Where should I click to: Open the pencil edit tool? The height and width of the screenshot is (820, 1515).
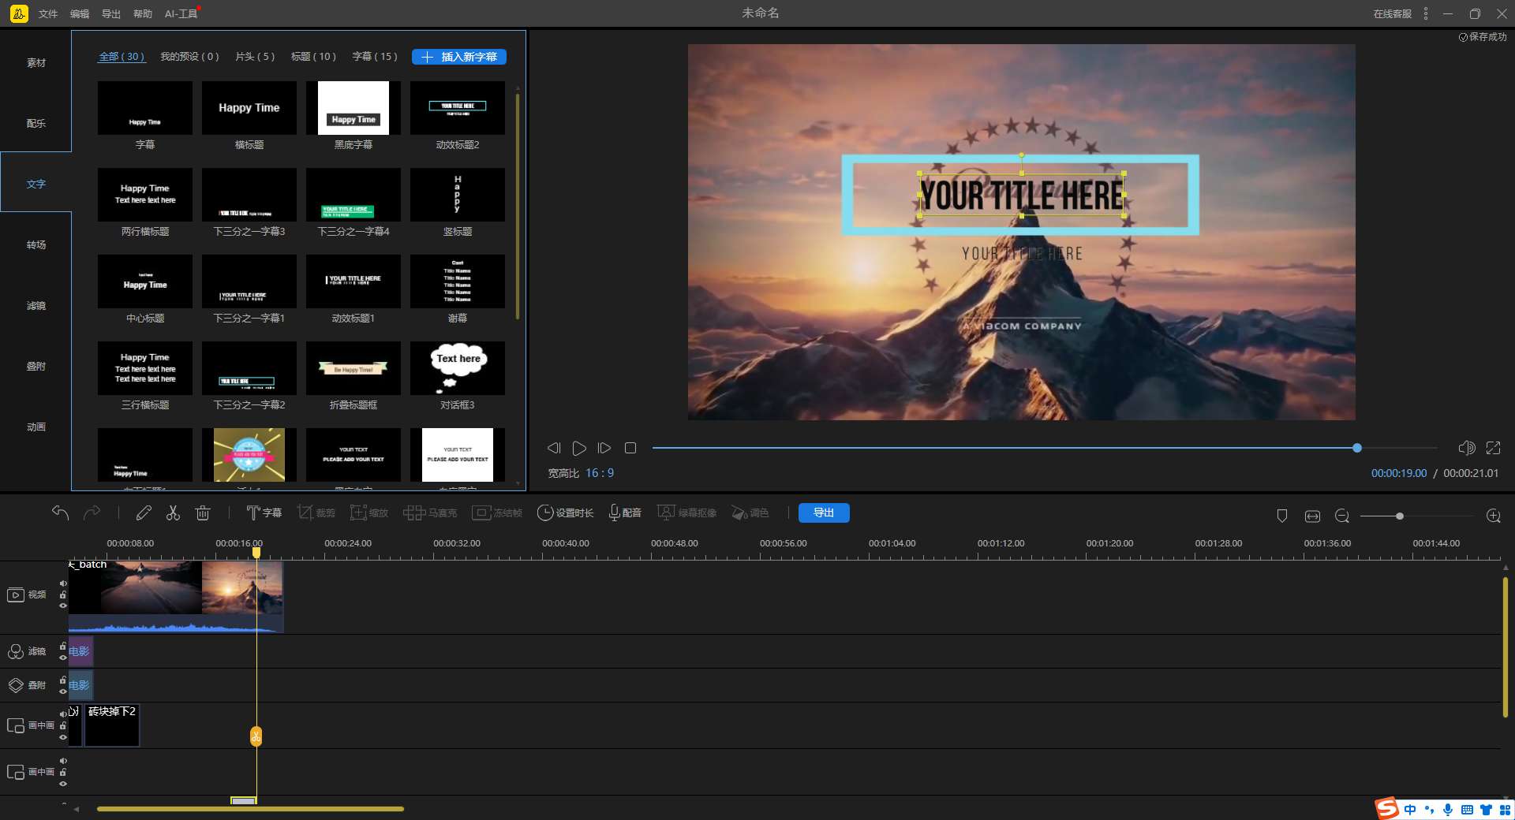coord(144,513)
